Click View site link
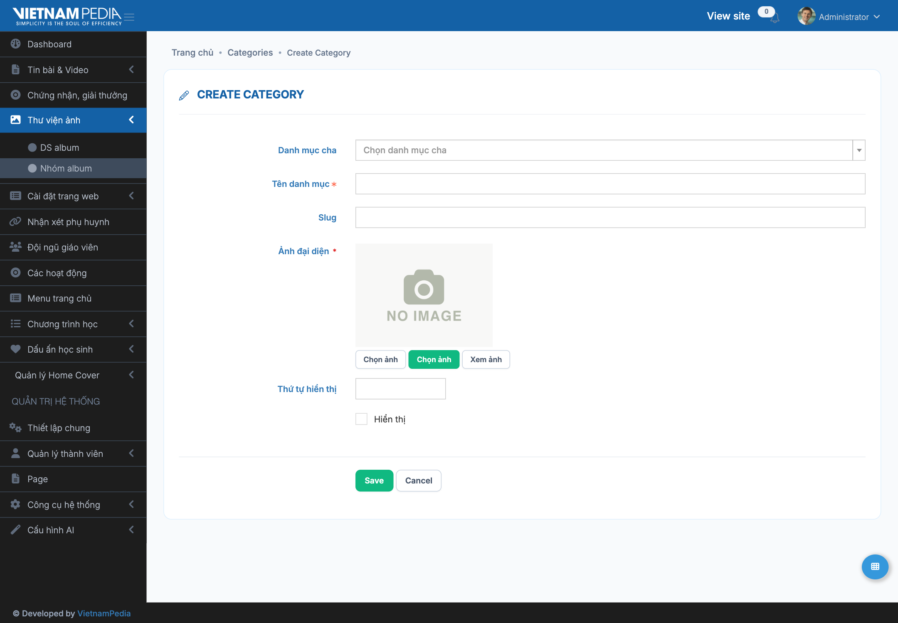 (x=728, y=16)
